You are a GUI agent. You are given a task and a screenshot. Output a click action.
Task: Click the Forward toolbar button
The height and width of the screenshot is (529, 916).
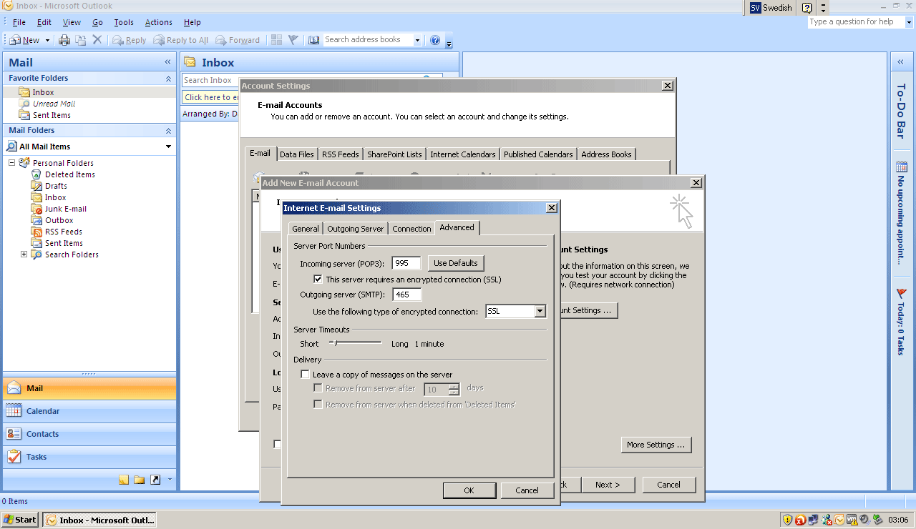tap(238, 40)
